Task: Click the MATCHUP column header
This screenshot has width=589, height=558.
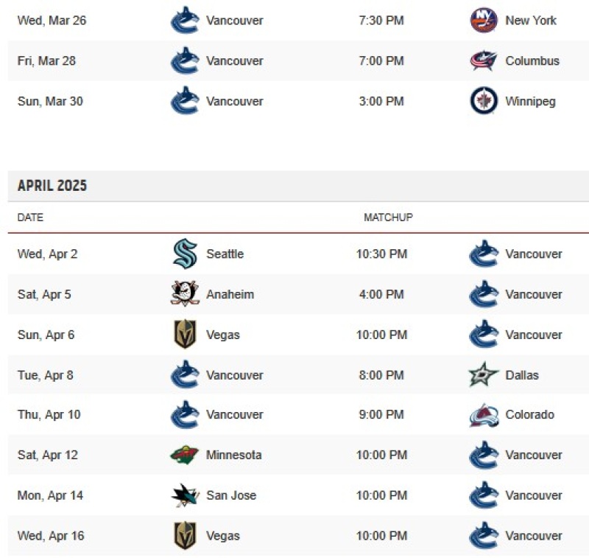Action: 389,217
